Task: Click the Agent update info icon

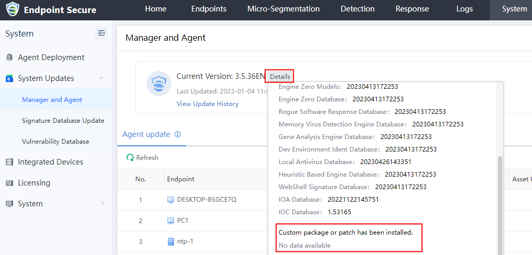Action: [178, 134]
